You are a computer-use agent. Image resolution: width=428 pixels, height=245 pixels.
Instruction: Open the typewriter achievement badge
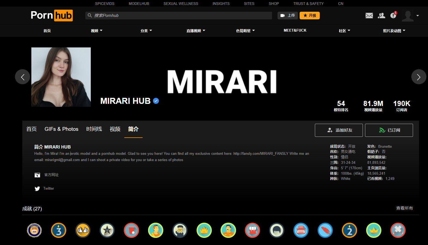[301, 230]
